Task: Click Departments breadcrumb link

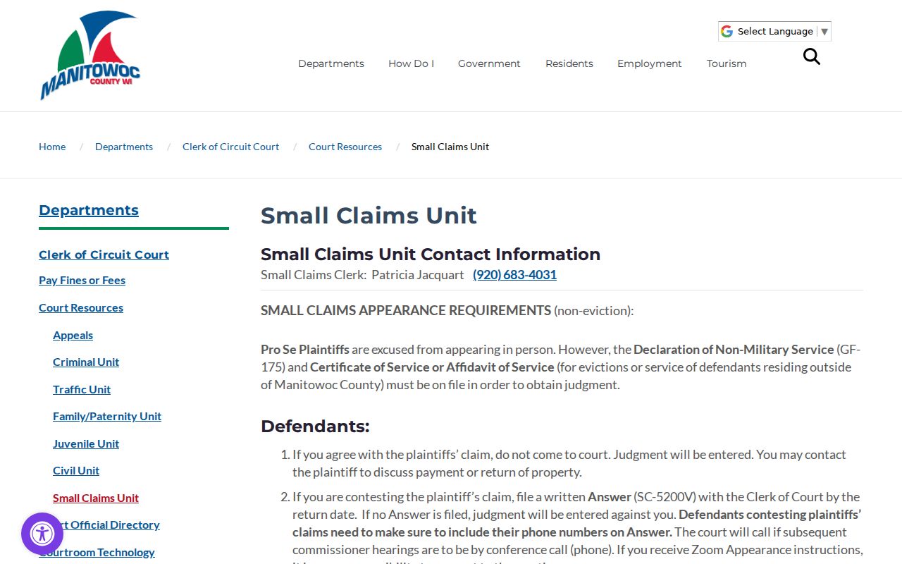Action: point(124,147)
